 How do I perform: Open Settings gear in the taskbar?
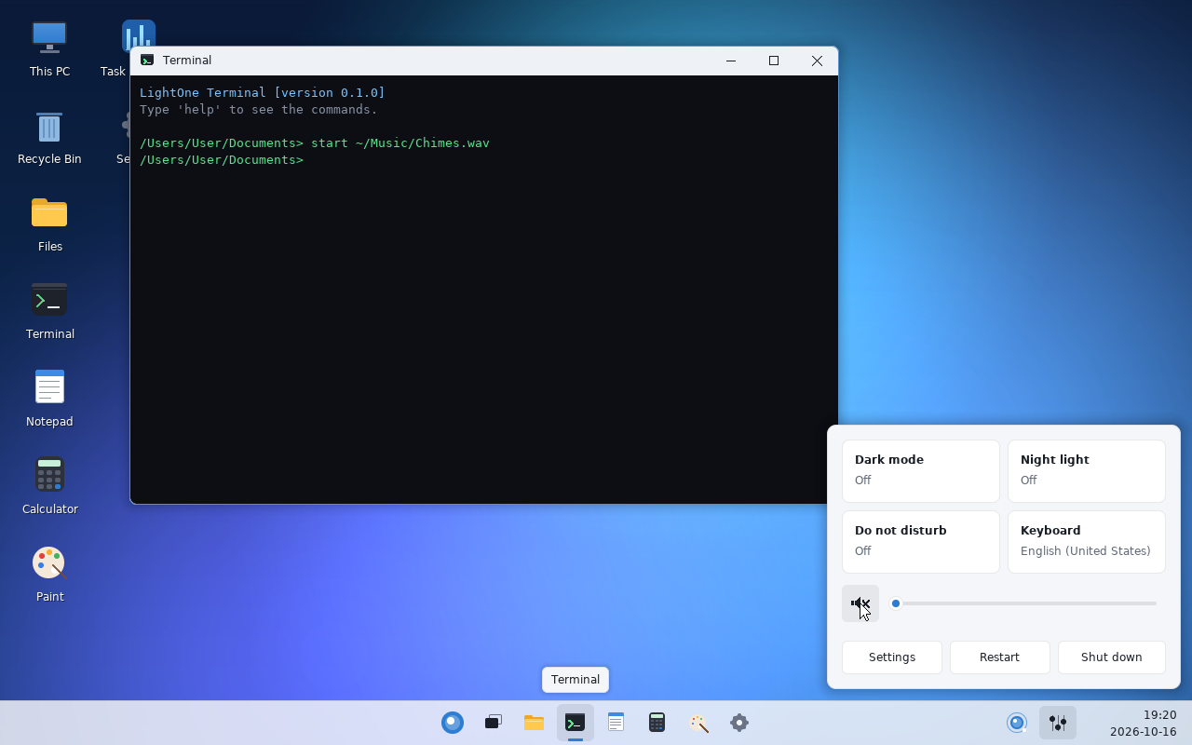click(x=739, y=723)
